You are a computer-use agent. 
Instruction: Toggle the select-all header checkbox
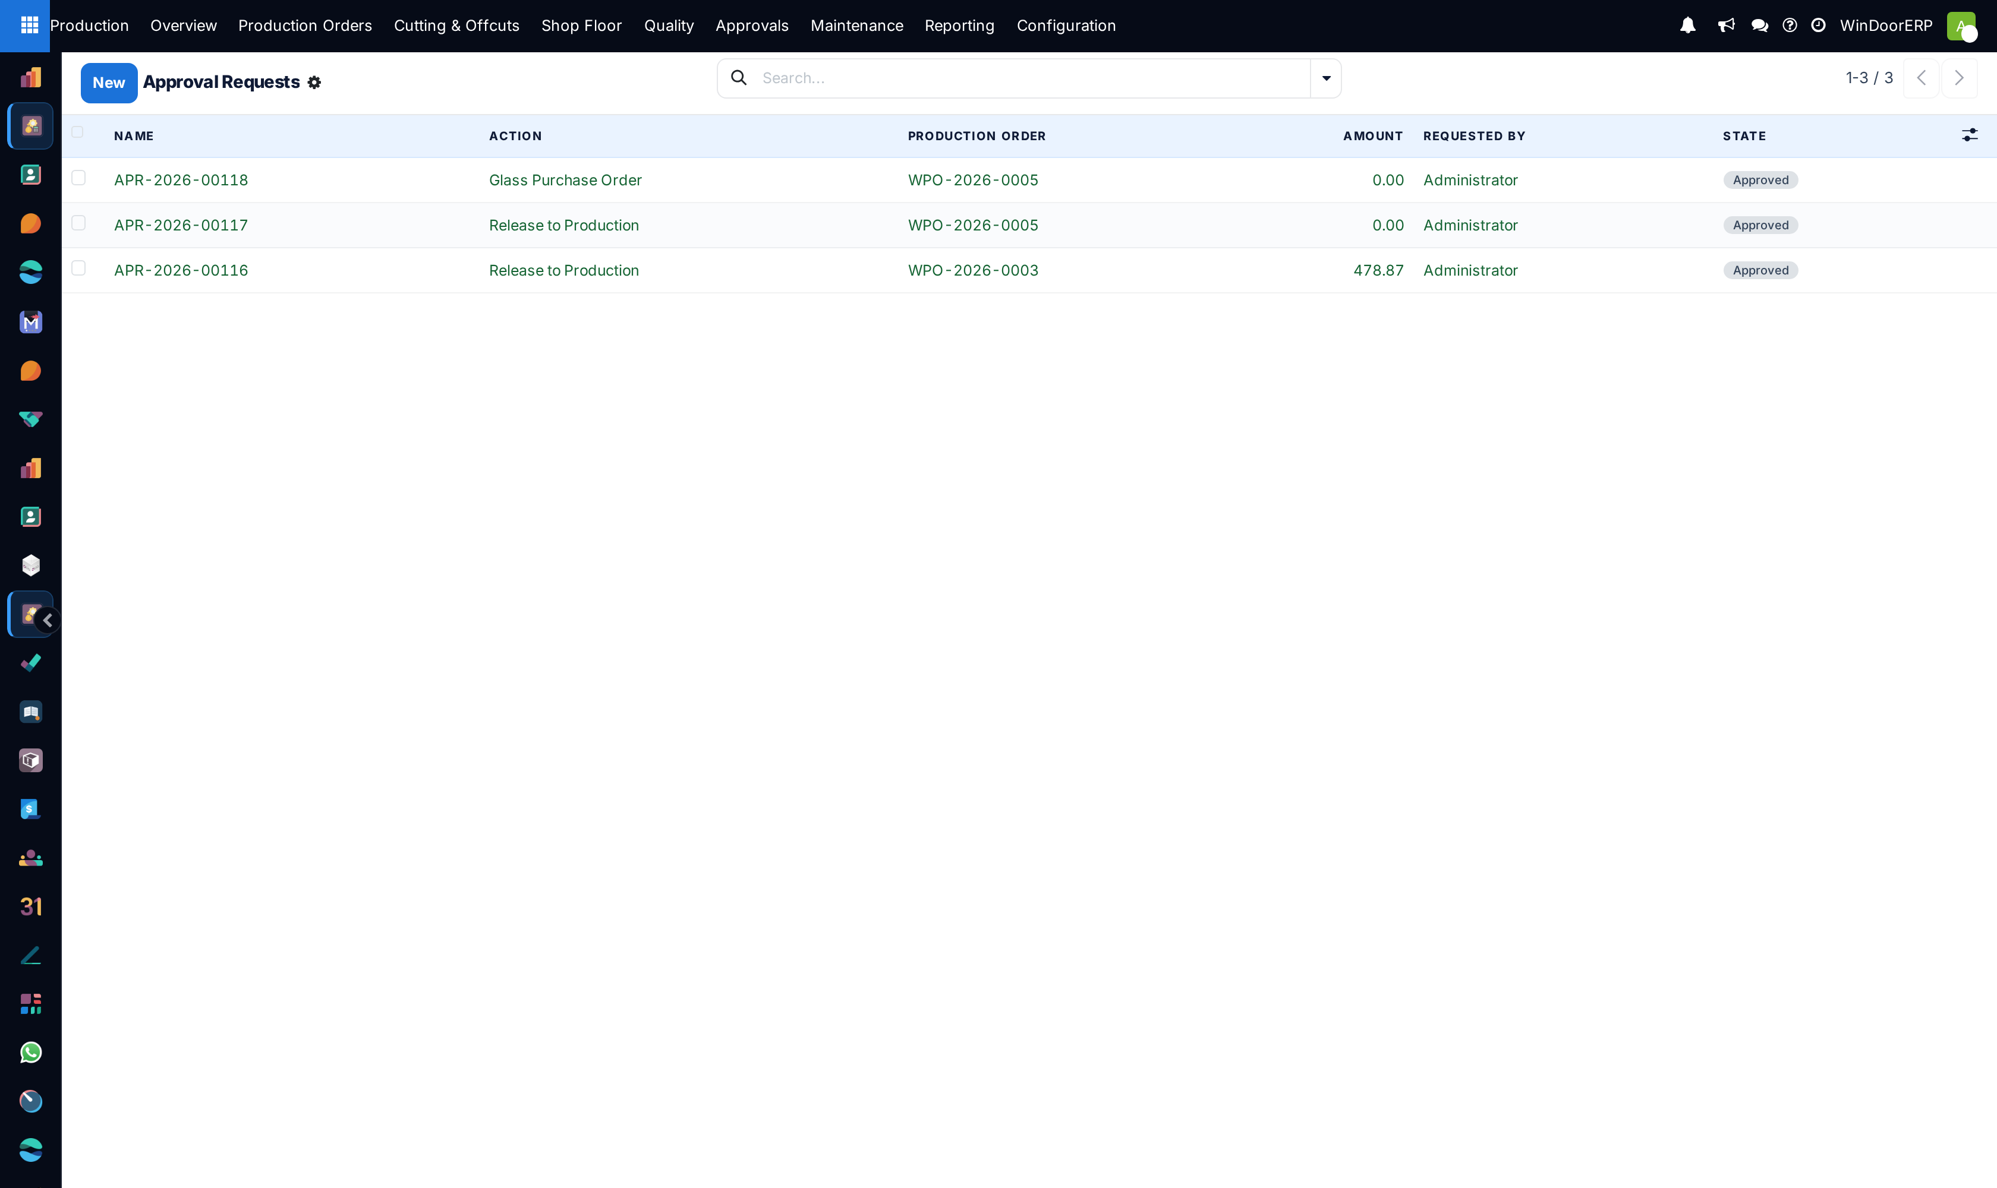point(78,132)
